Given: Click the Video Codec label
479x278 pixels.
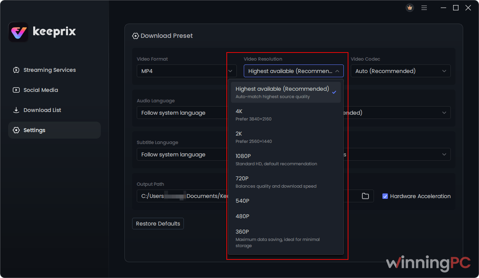Looking at the screenshot, I should click(x=365, y=59).
